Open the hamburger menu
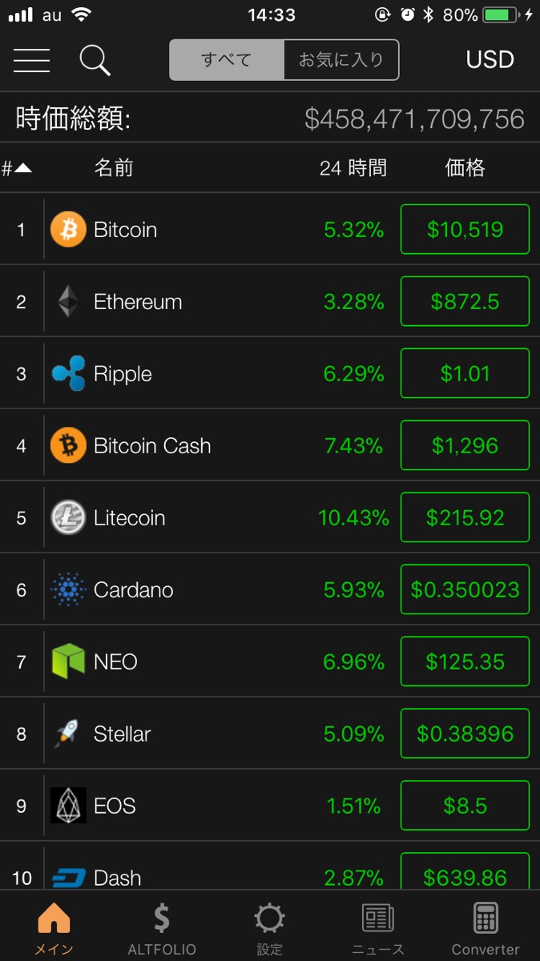Screen dimensions: 540x961 tap(32, 60)
